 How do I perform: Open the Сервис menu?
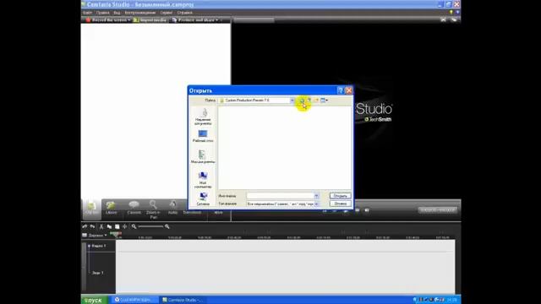[x=166, y=13]
